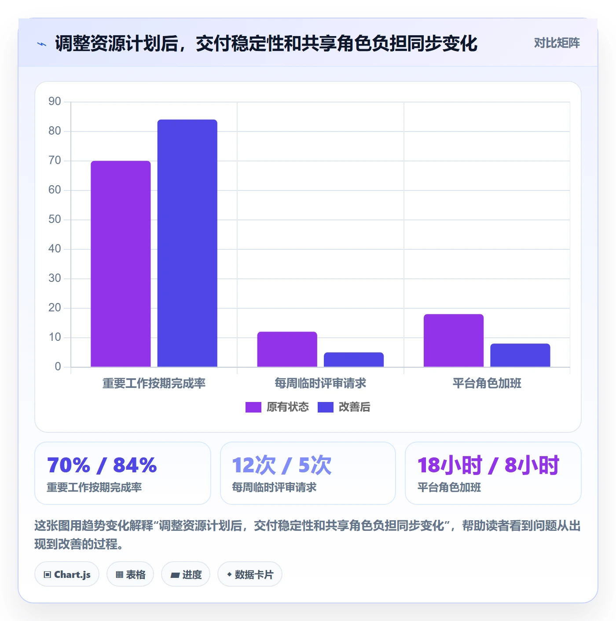This screenshot has width=616, height=621.
Task: Toggle the 原有状态 legend item
Action: (x=277, y=407)
